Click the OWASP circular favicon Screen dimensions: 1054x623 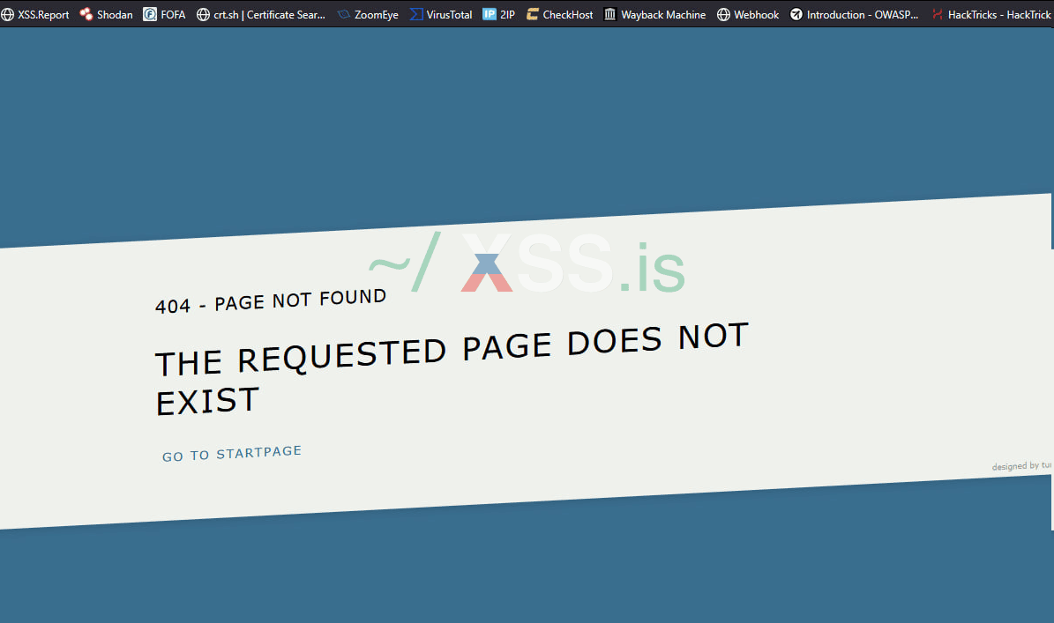[796, 14]
